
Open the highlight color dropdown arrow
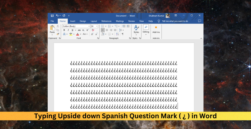pos(74,34)
